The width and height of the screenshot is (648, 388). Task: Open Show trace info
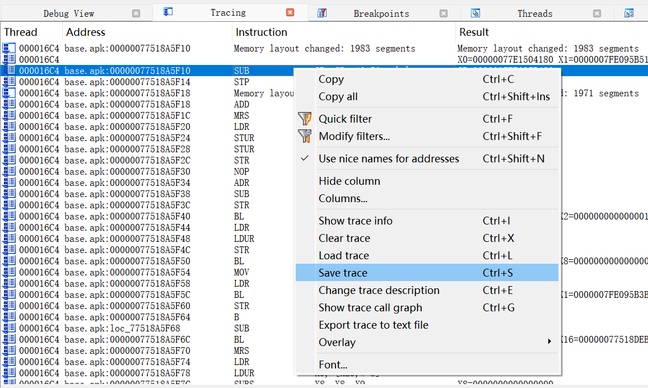[x=427, y=221]
